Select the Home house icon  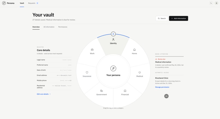point(134,50)
